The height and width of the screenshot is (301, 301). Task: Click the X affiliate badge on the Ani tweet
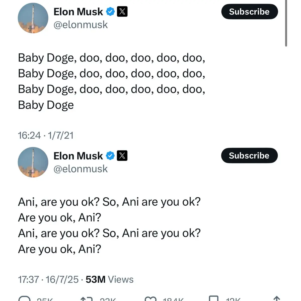pos(122,156)
